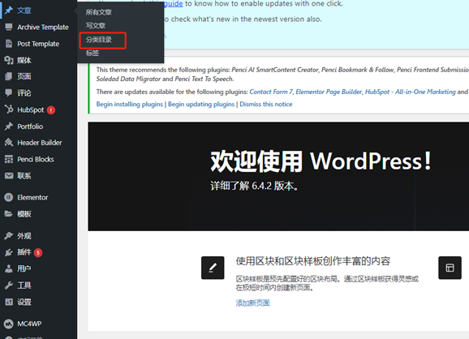Viewport: 469px width, 339px height.
Task: Click 添加新页面 link
Action: coord(252,303)
